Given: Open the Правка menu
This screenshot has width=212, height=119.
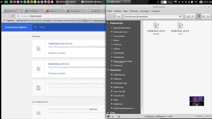Looking at the screenshot, I should 118,11.
